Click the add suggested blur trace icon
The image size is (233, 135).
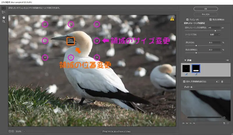218,82
